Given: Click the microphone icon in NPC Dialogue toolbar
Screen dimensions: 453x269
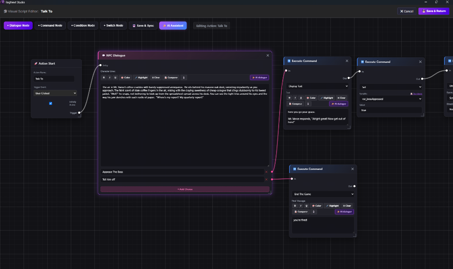Looking at the screenshot, I should pyautogui.click(x=184, y=77).
